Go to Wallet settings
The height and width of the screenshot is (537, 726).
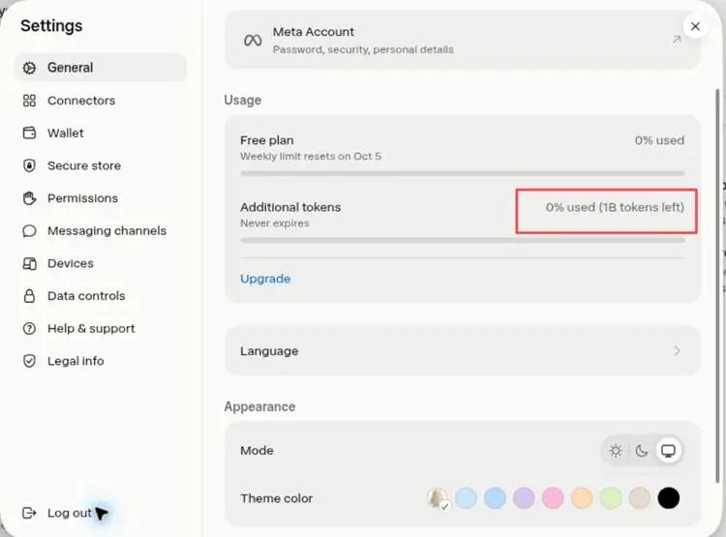tap(101, 133)
